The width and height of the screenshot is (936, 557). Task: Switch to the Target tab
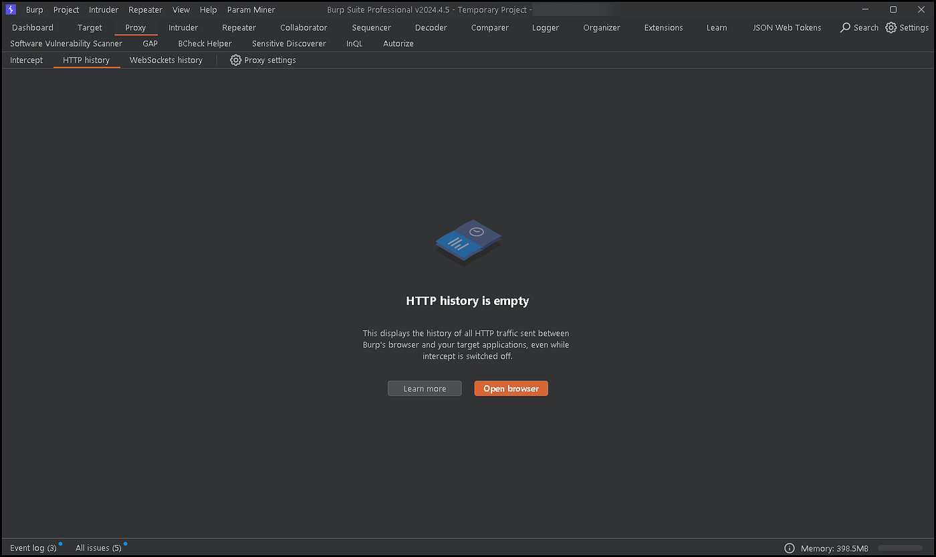click(x=90, y=27)
